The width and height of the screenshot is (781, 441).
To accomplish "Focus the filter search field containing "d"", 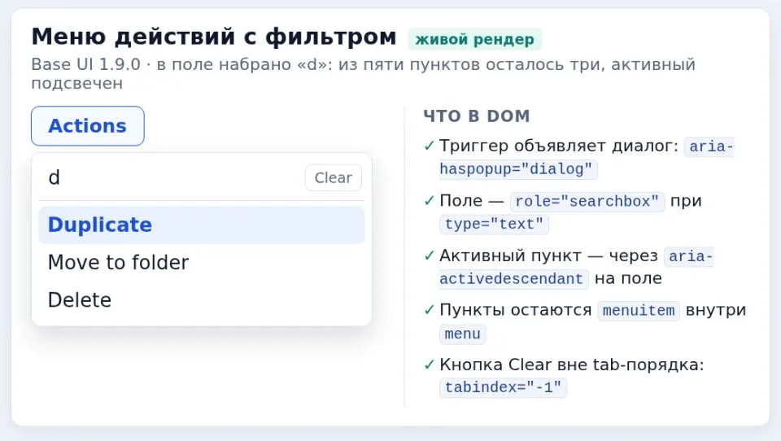I will (x=172, y=177).
